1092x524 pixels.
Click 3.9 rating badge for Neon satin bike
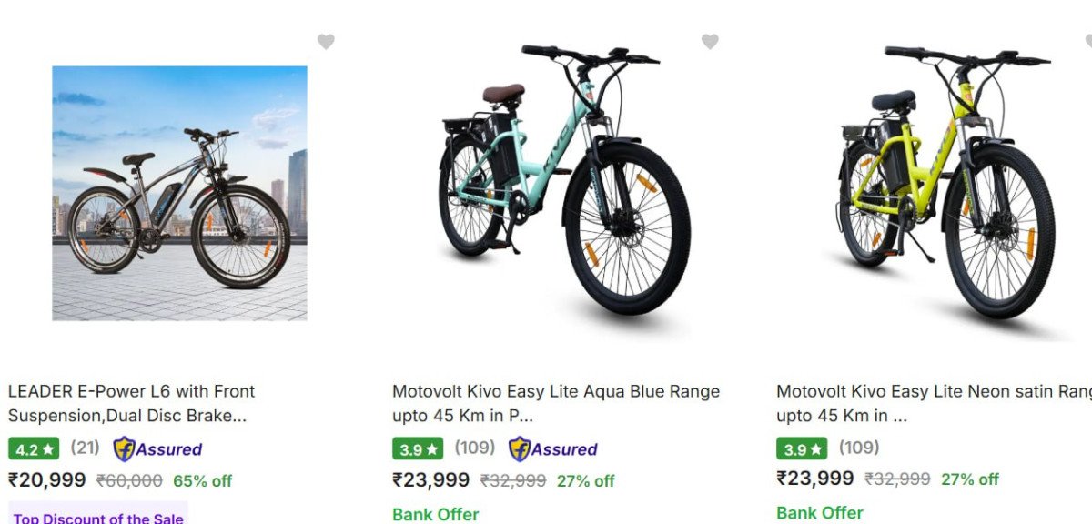click(x=803, y=448)
